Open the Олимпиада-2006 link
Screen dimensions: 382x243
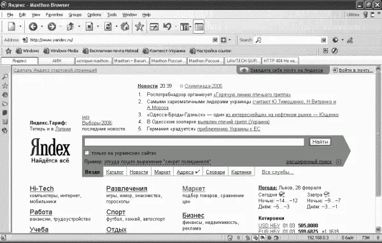203,86
